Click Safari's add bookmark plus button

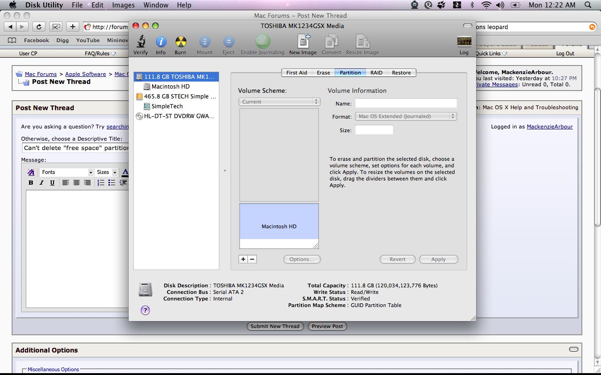point(72,27)
